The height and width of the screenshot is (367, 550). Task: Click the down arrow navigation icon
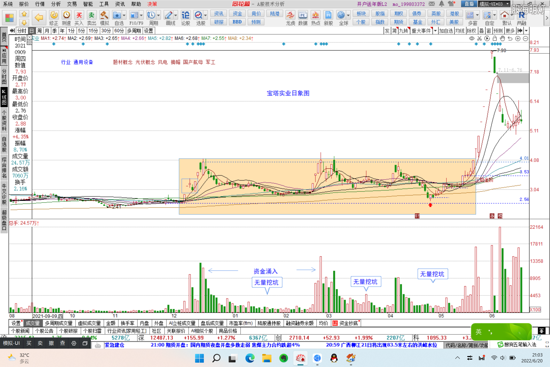click(24, 22)
